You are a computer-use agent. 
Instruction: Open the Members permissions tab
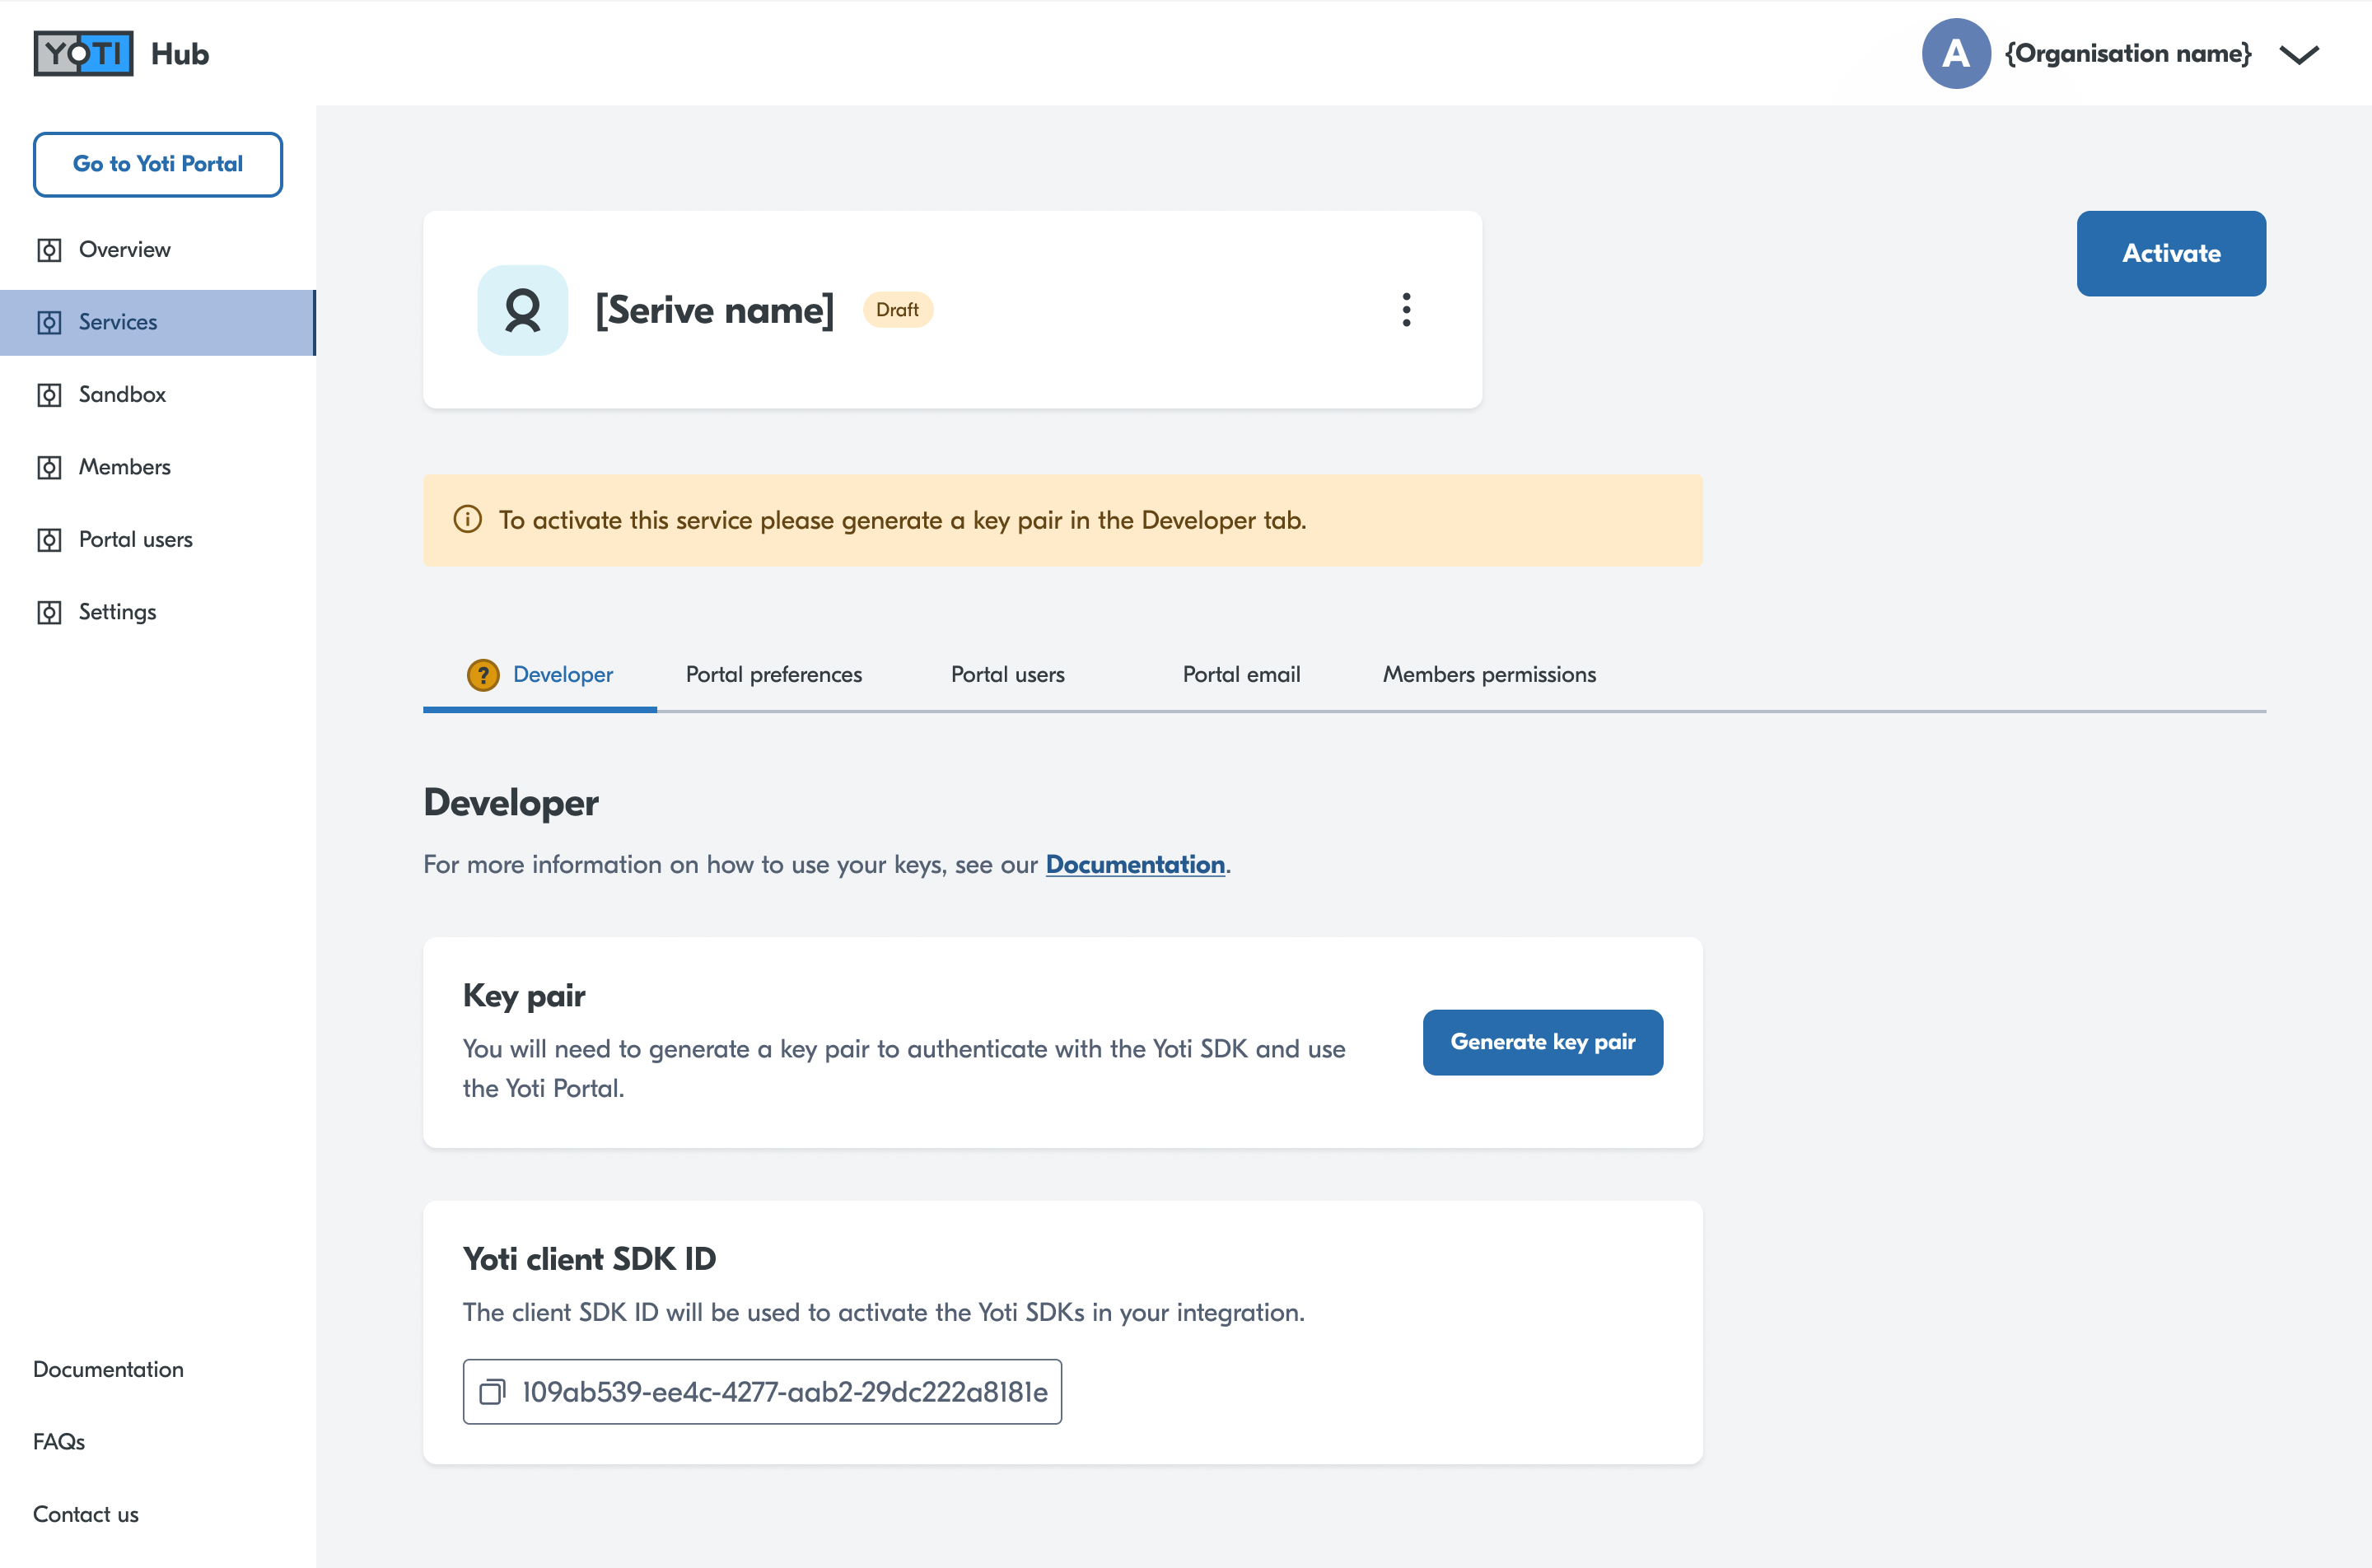(x=1488, y=675)
